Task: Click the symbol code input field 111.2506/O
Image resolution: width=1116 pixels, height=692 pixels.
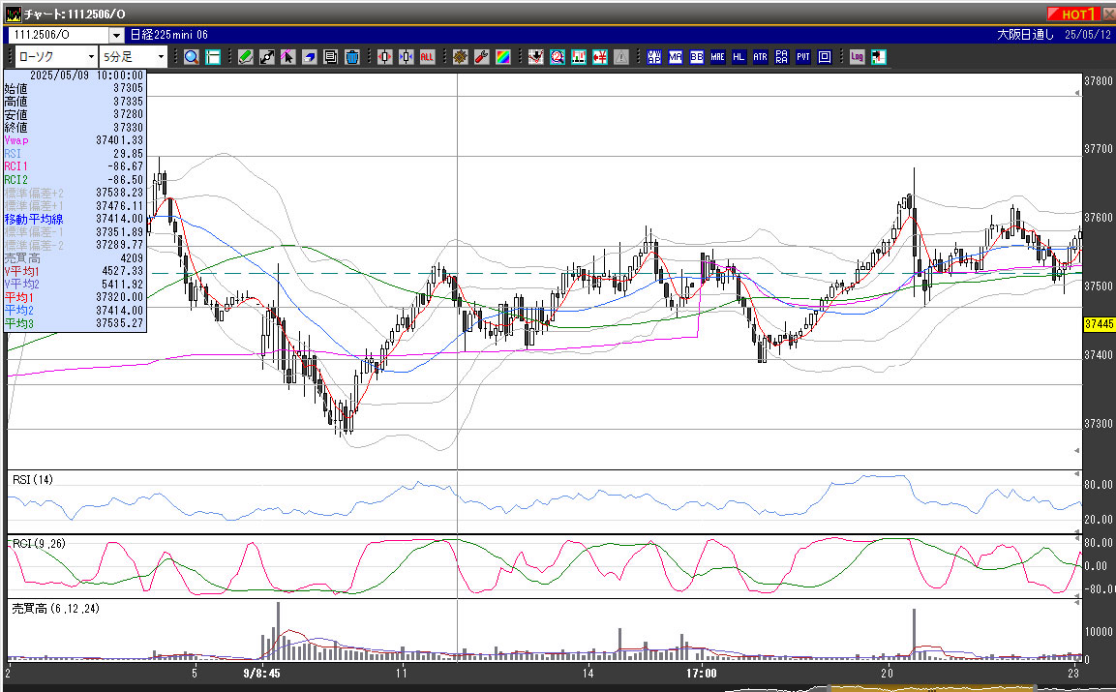Action: (58, 35)
